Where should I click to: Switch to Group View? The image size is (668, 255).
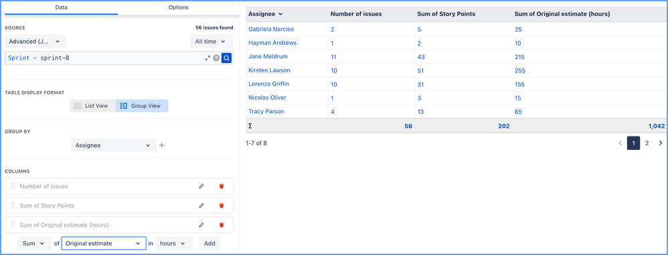coord(142,106)
